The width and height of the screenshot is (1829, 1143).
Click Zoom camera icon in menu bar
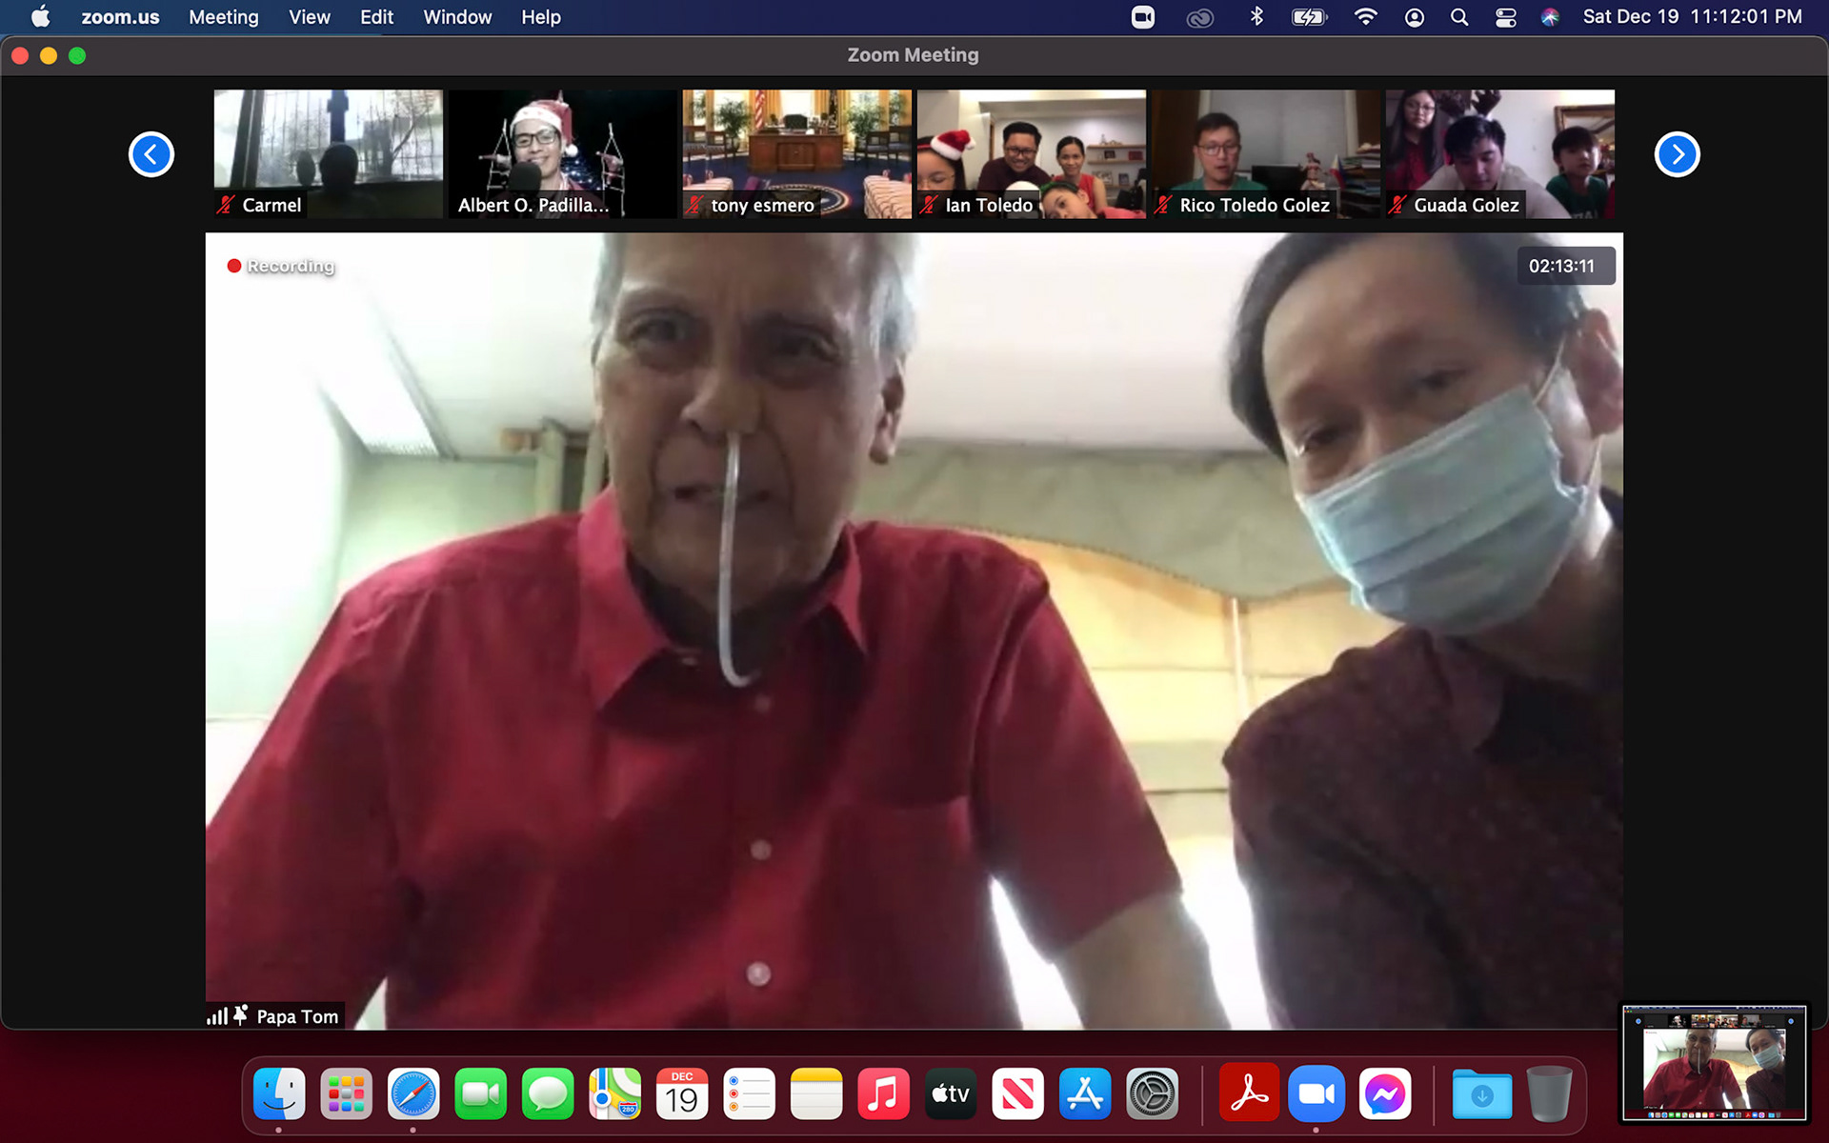pos(1142,17)
